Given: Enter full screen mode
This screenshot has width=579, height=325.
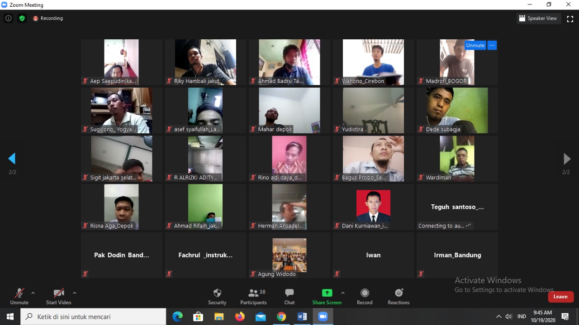Looking at the screenshot, I should tap(570, 19).
